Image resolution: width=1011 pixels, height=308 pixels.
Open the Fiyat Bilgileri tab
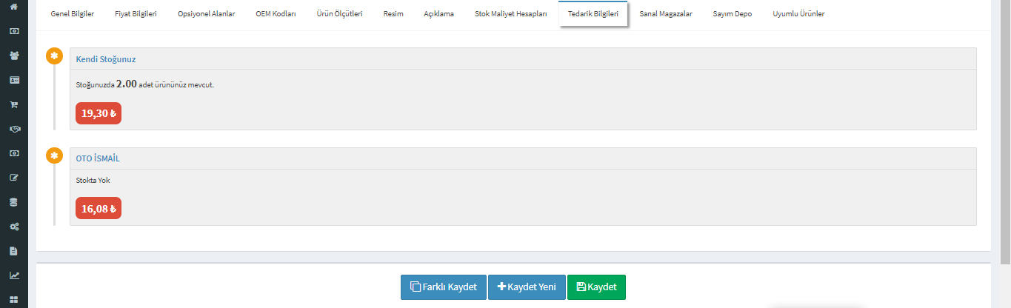coord(136,14)
